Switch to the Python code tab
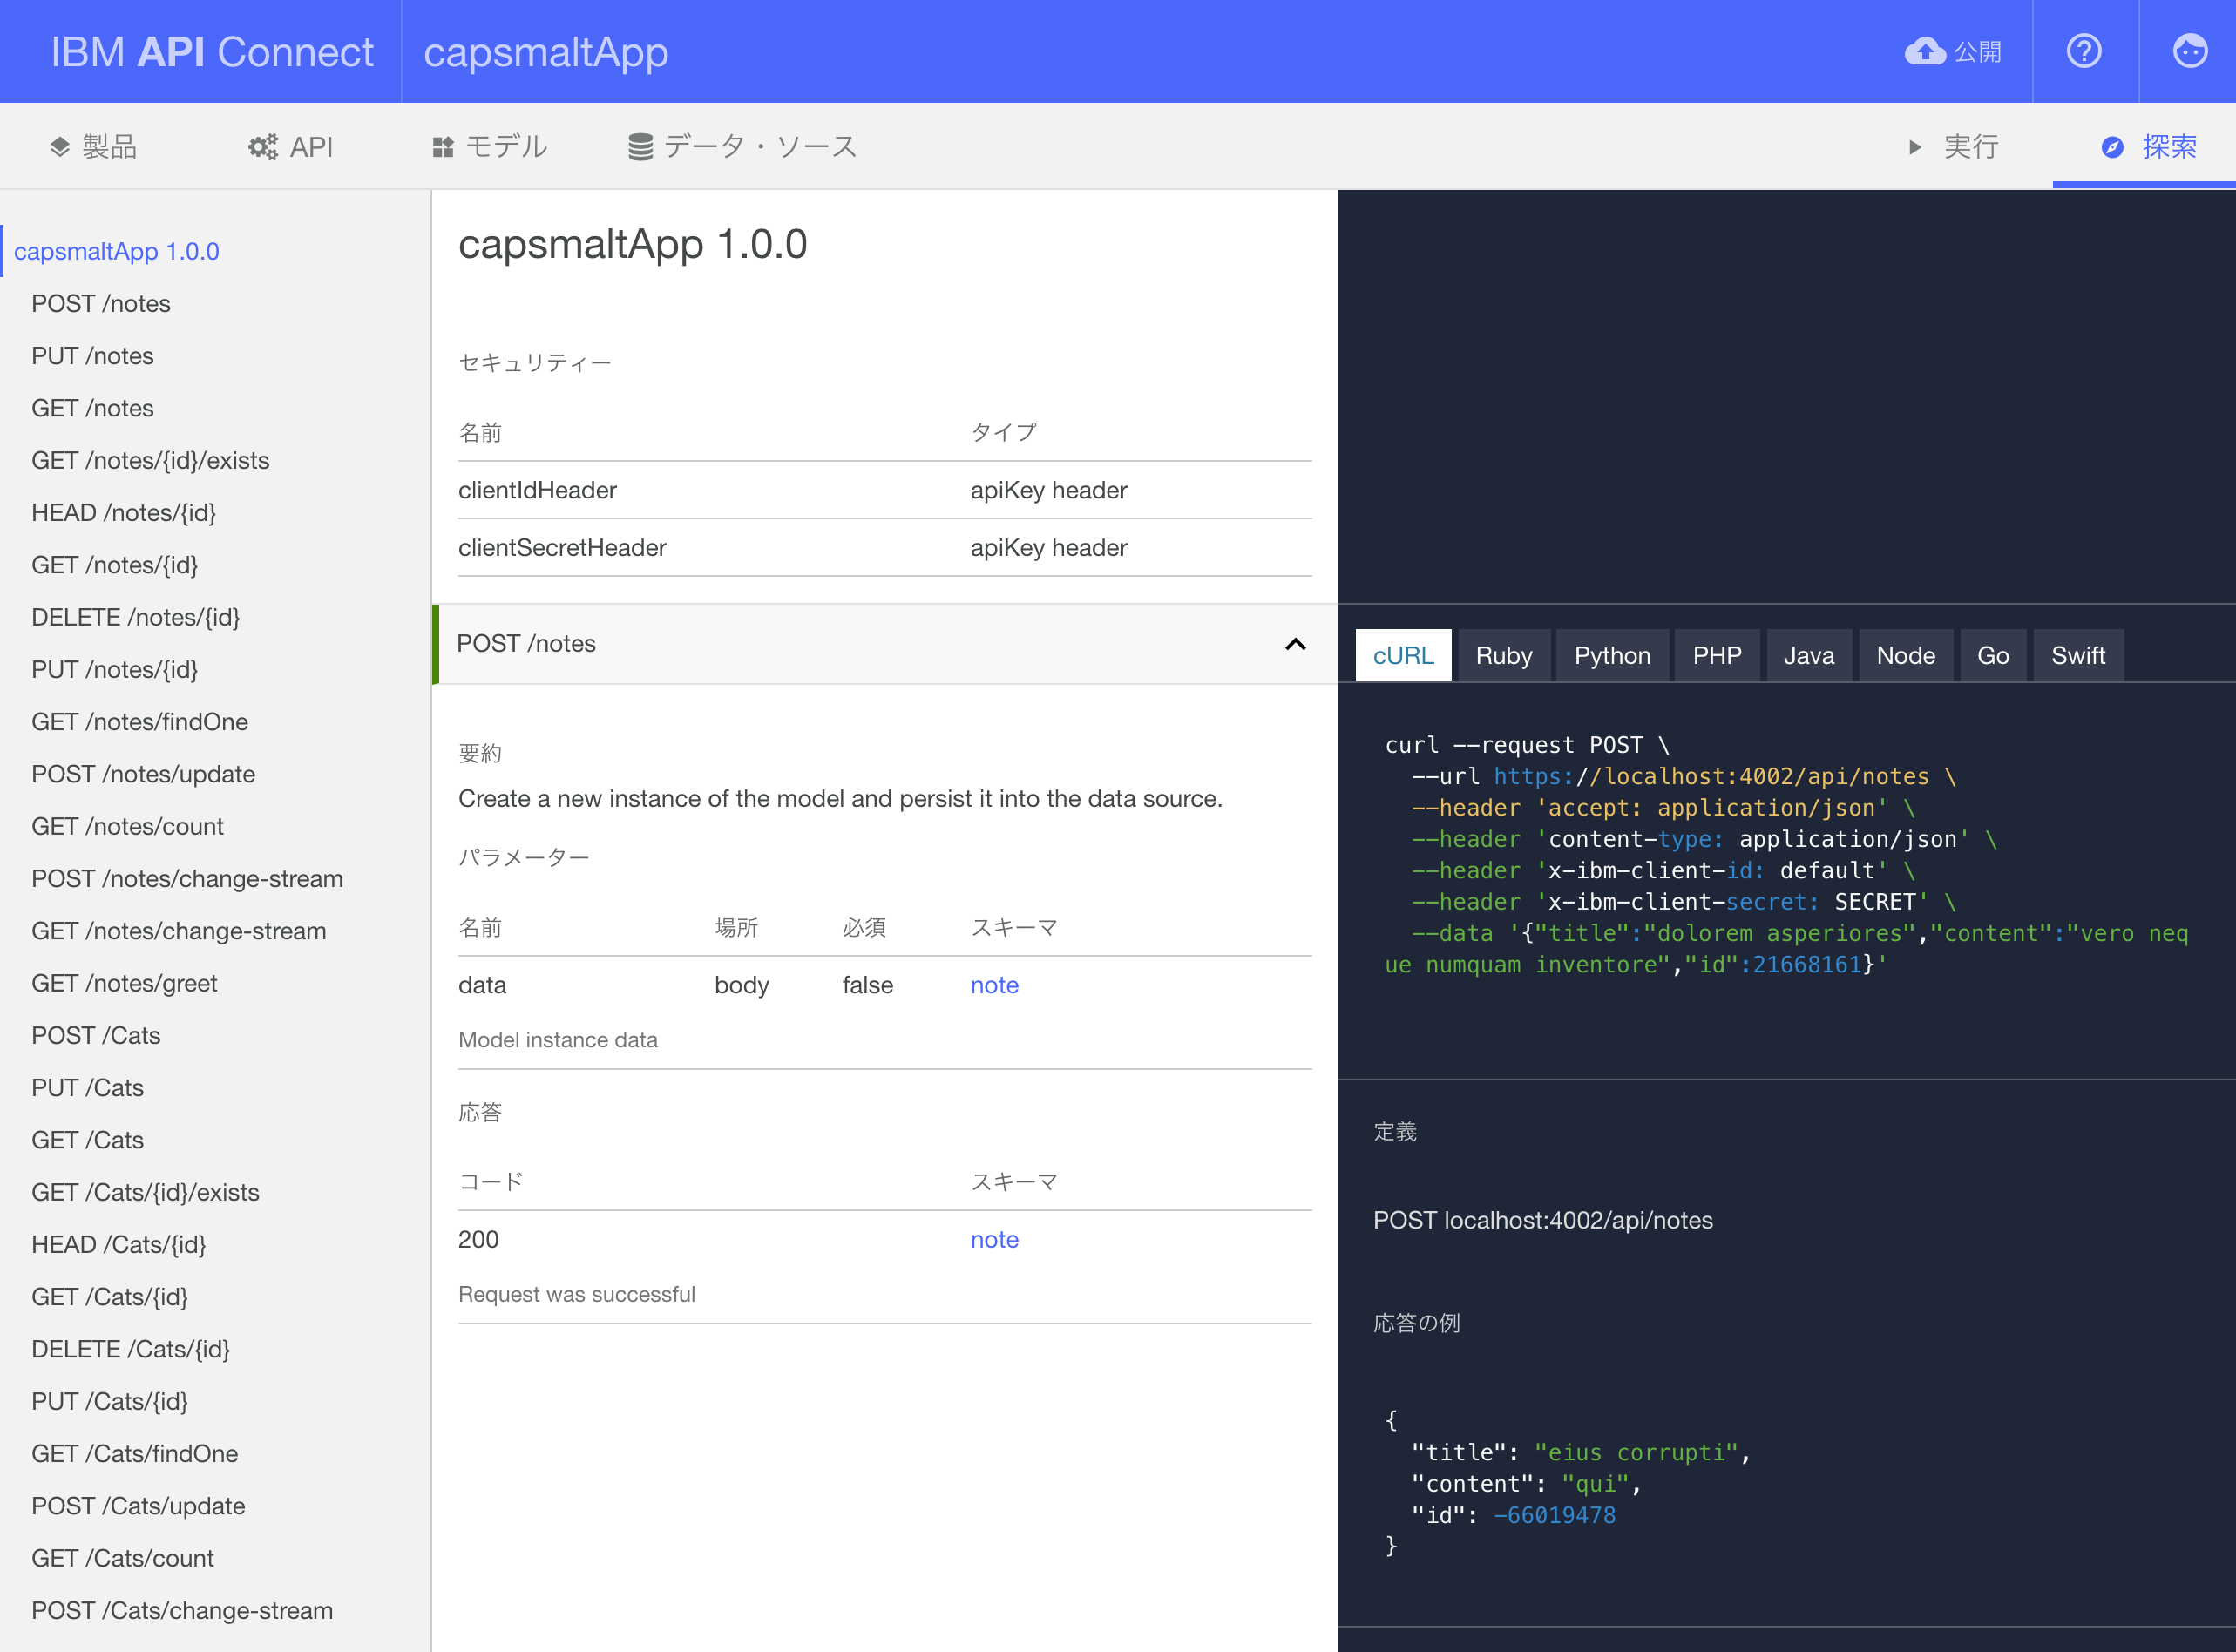 coord(1611,655)
